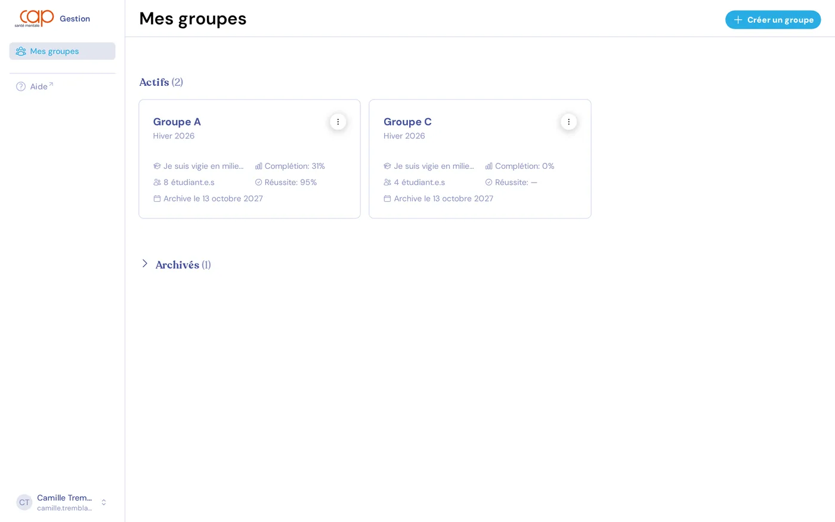835x522 pixels.
Task: Open the Aide help link
Action: pyautogui.click(x=41, y=87)
